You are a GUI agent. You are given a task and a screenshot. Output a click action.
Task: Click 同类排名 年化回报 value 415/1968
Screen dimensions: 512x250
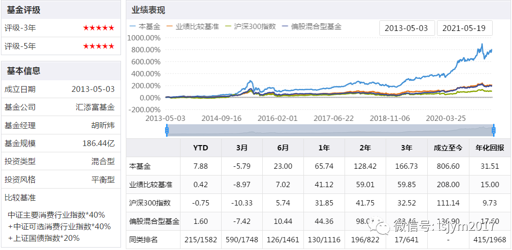489,240
